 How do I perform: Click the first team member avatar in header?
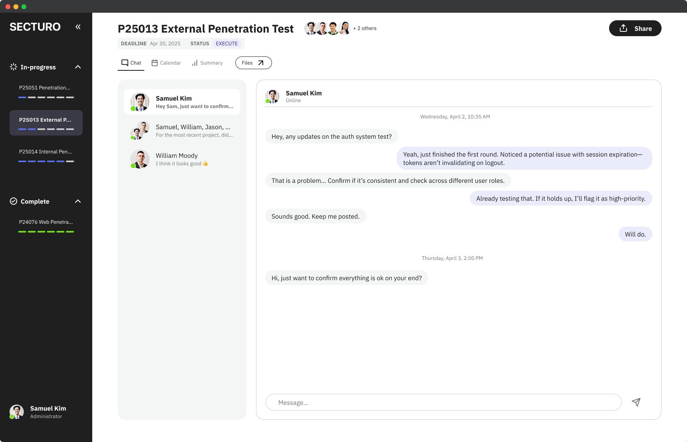click(311, 28)
